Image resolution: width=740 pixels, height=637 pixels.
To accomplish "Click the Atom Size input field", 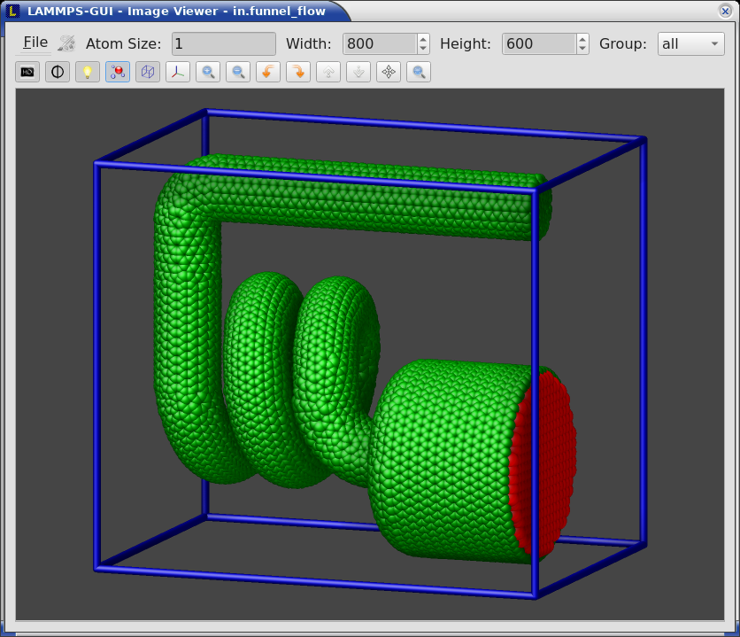I will 224,44.
